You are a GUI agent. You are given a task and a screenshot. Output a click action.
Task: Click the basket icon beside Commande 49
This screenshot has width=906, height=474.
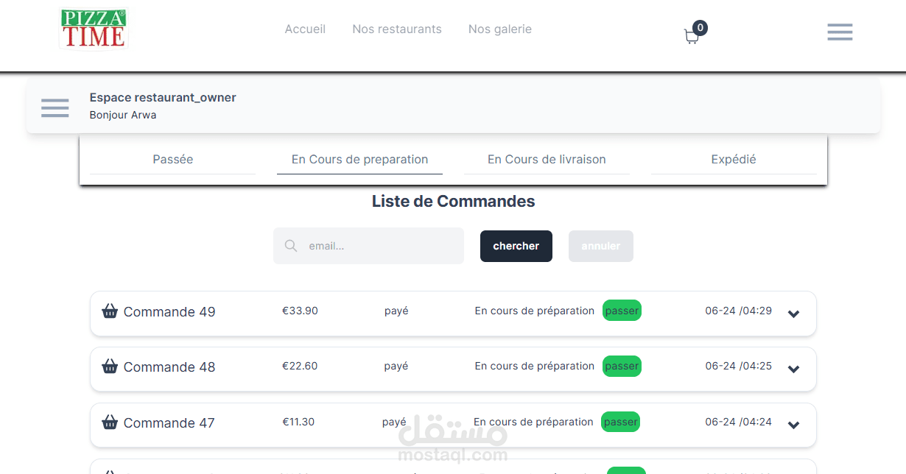(x=110, y=311)
